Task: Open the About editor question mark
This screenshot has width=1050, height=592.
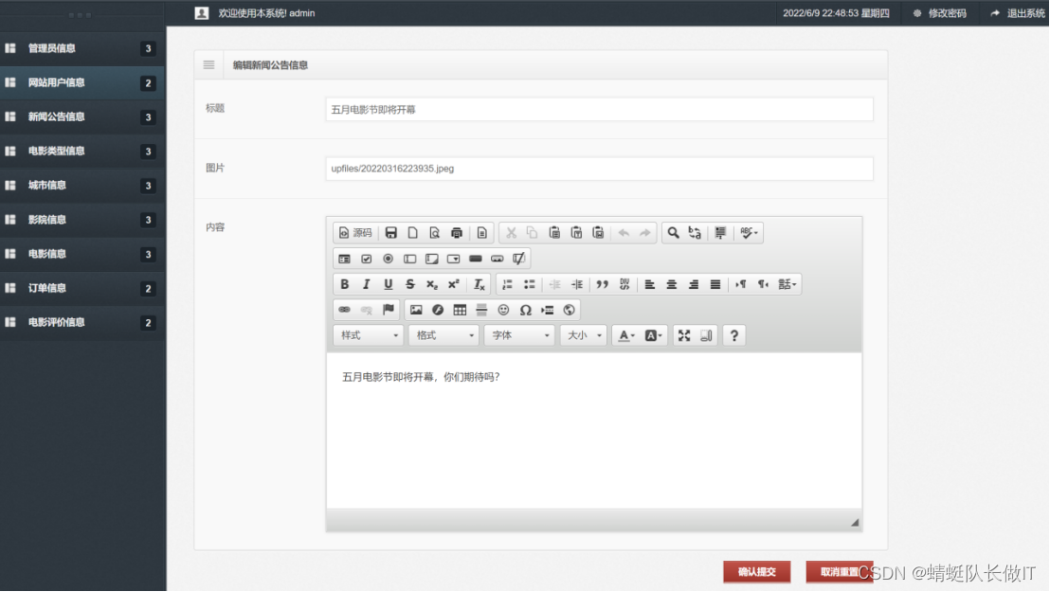Action: click(733, 335)
